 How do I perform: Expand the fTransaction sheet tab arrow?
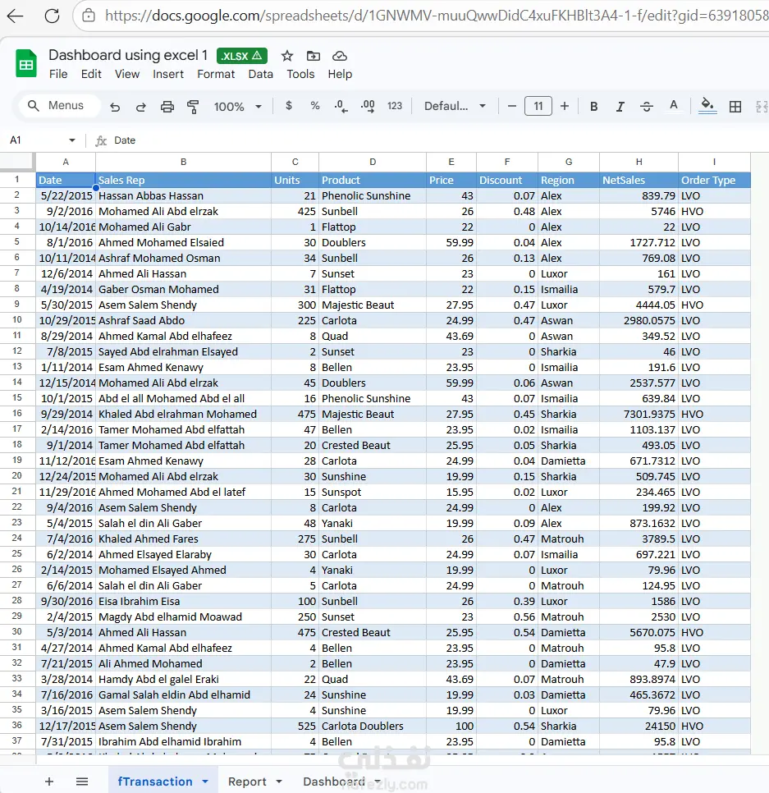pyautogui.click(x=205, y=782)
